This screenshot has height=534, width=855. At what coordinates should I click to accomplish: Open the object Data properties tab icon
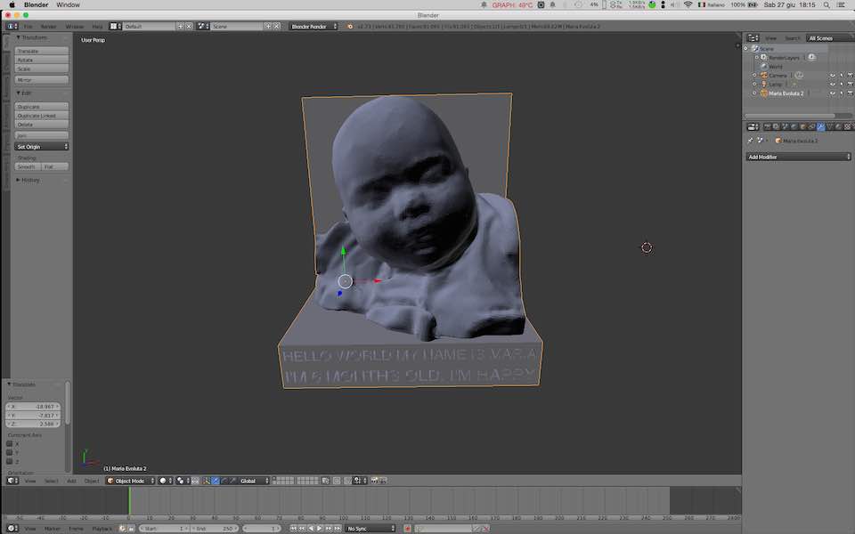point(830,126)
